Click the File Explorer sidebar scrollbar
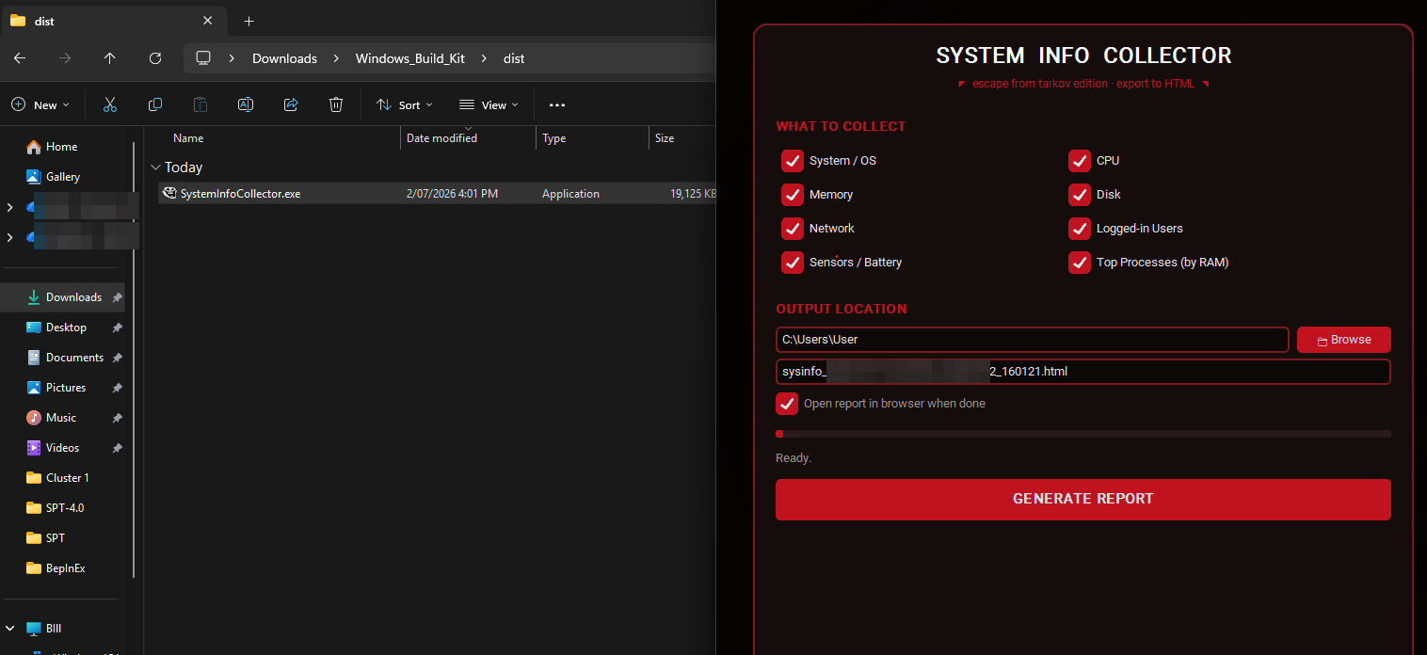The image size is (1427, 655). [x=135, y=359]
